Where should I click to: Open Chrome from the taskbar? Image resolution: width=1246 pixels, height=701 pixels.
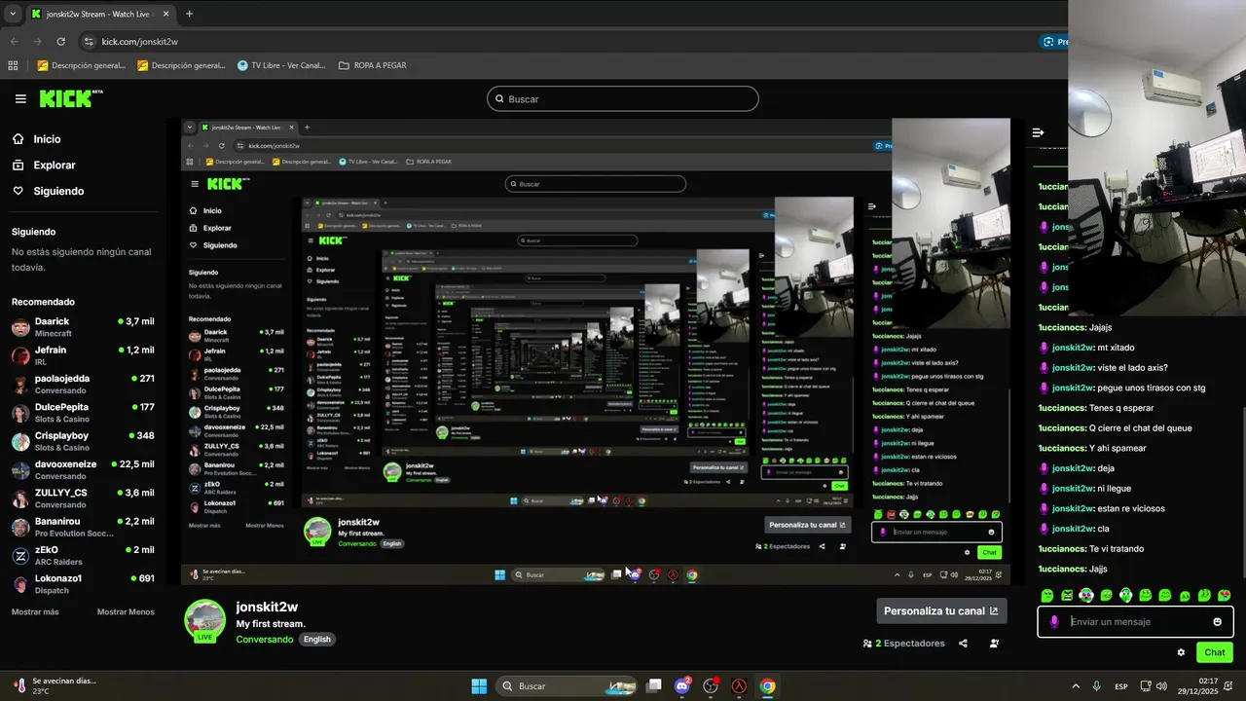pyautogui.click(x=767, y=686)
